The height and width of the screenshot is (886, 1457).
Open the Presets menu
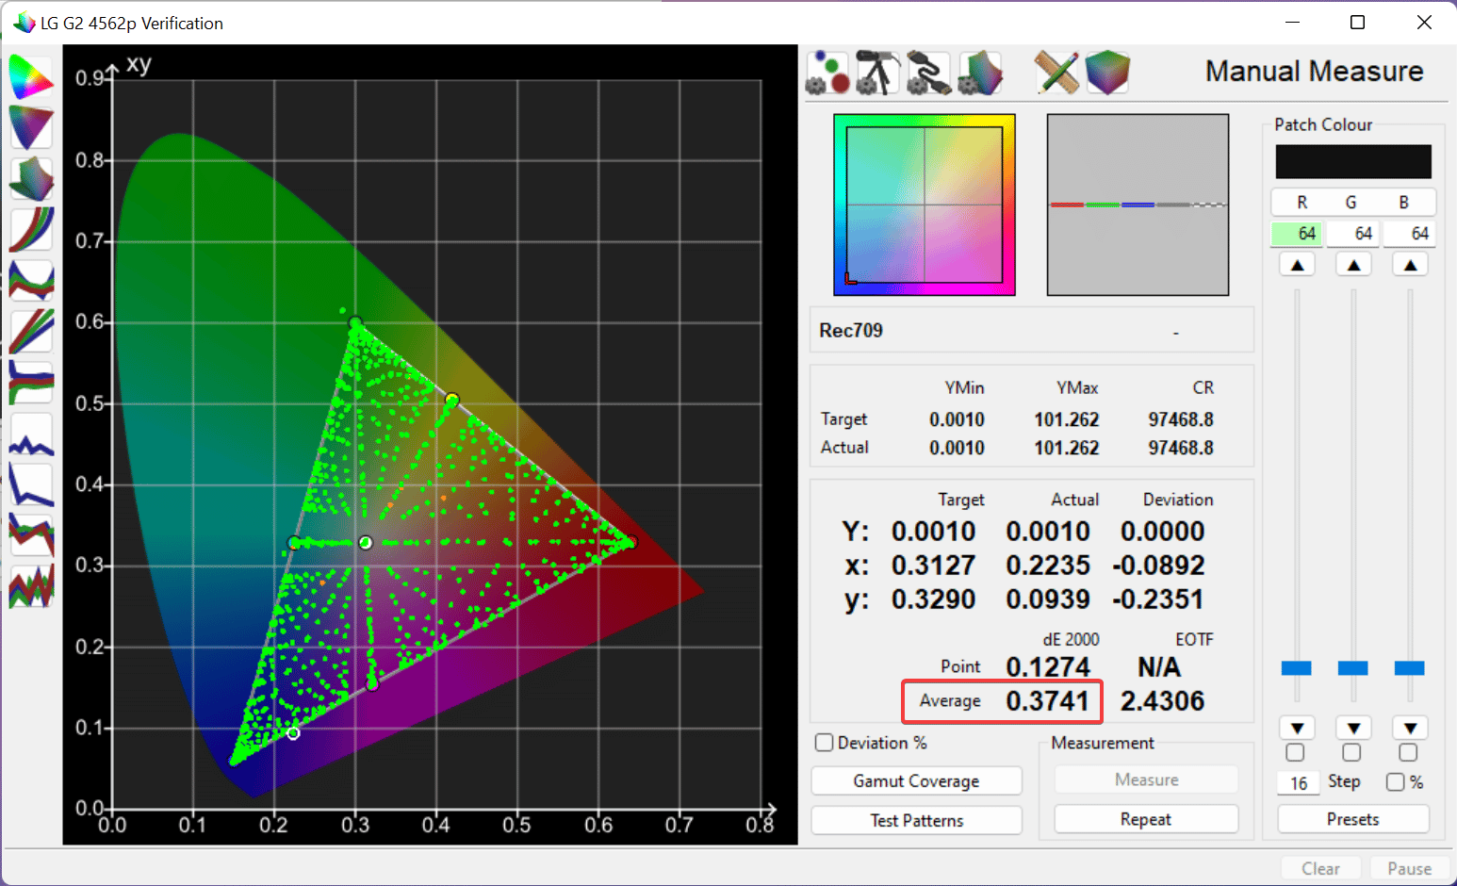click(1352, 819)
